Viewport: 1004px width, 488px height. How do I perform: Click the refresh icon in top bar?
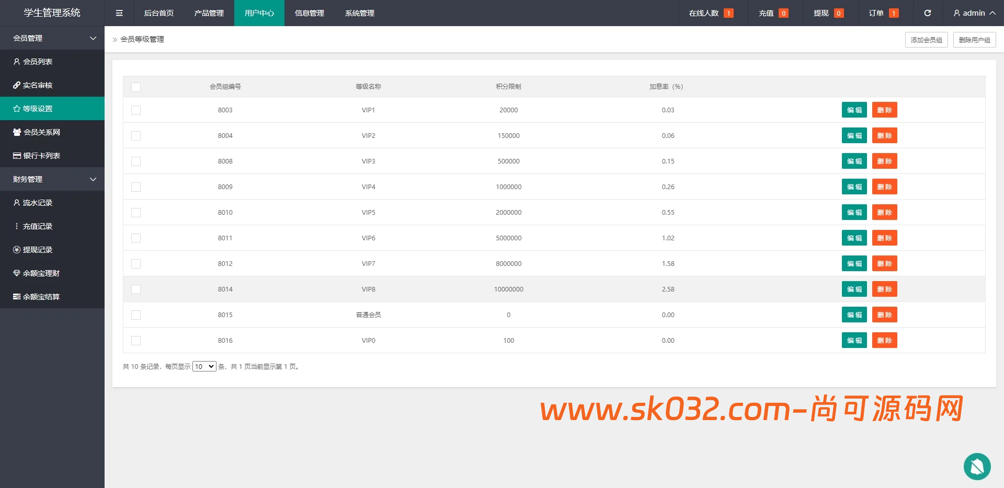927,13
